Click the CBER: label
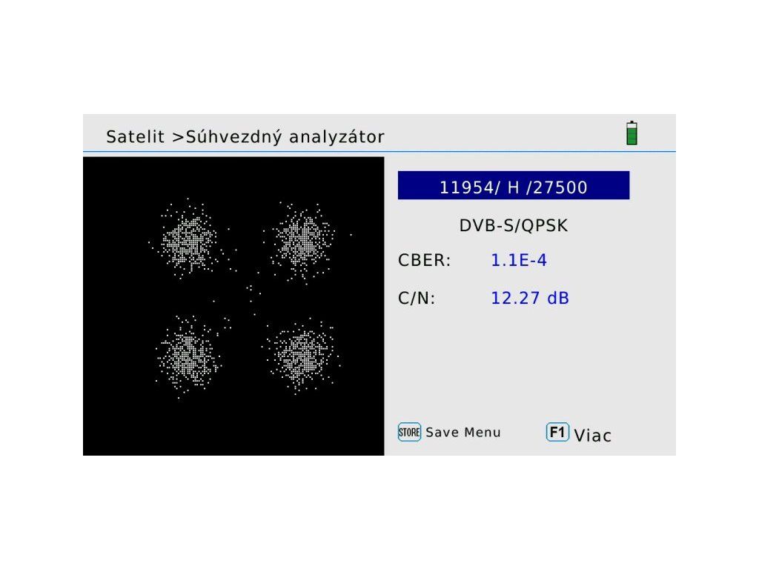The width and height of the screenshot is (759, 569). [x=424, y=260]
